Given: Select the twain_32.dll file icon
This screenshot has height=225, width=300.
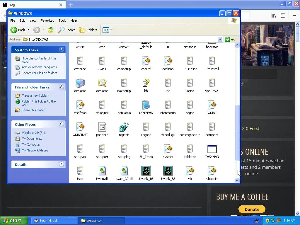Looking at the screenshot, I should (x=124, y=171).
